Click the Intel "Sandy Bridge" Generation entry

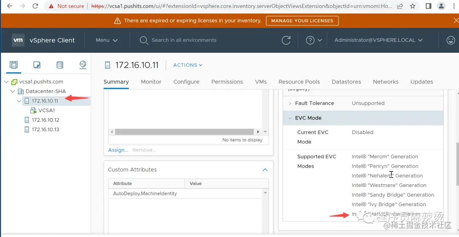393,195
